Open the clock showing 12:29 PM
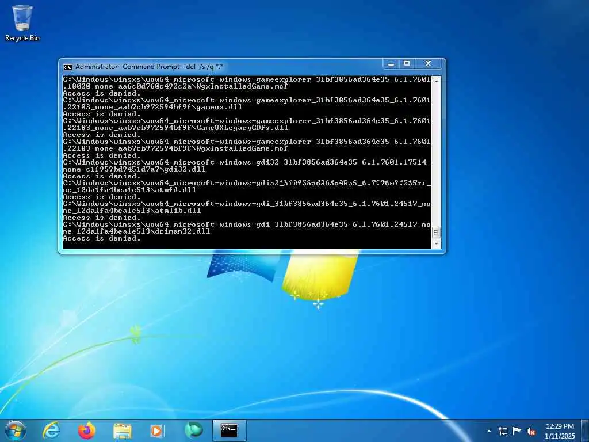 tap(560, 431)
